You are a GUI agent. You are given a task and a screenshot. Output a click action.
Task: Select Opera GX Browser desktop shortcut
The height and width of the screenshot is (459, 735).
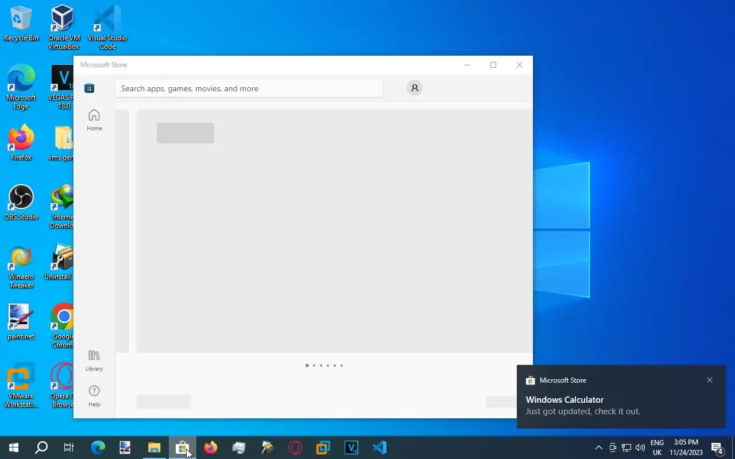[x=62, y=386]
